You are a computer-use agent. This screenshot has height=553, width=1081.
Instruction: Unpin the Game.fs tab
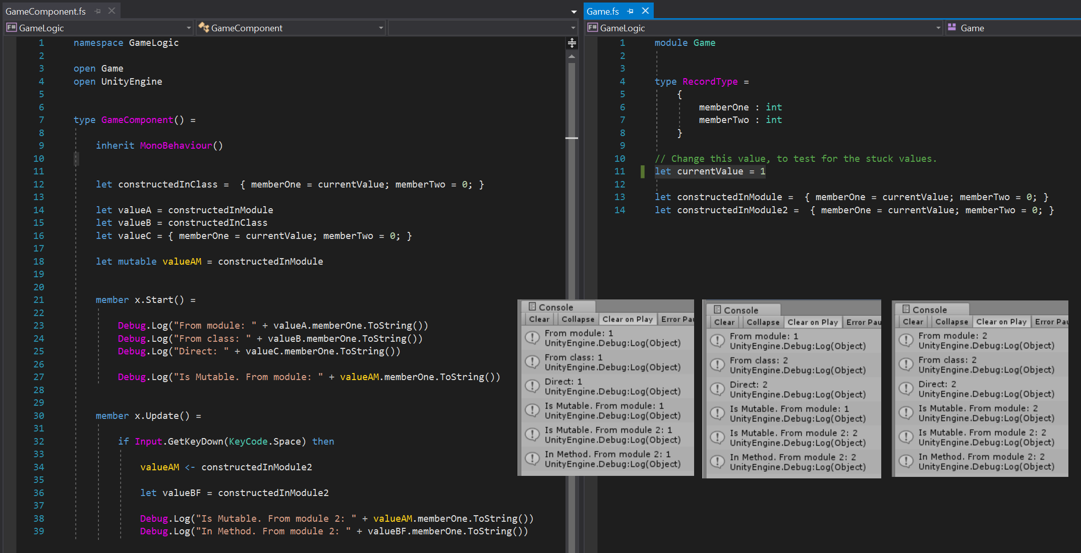pyautogui.click(x=630, y=11)
